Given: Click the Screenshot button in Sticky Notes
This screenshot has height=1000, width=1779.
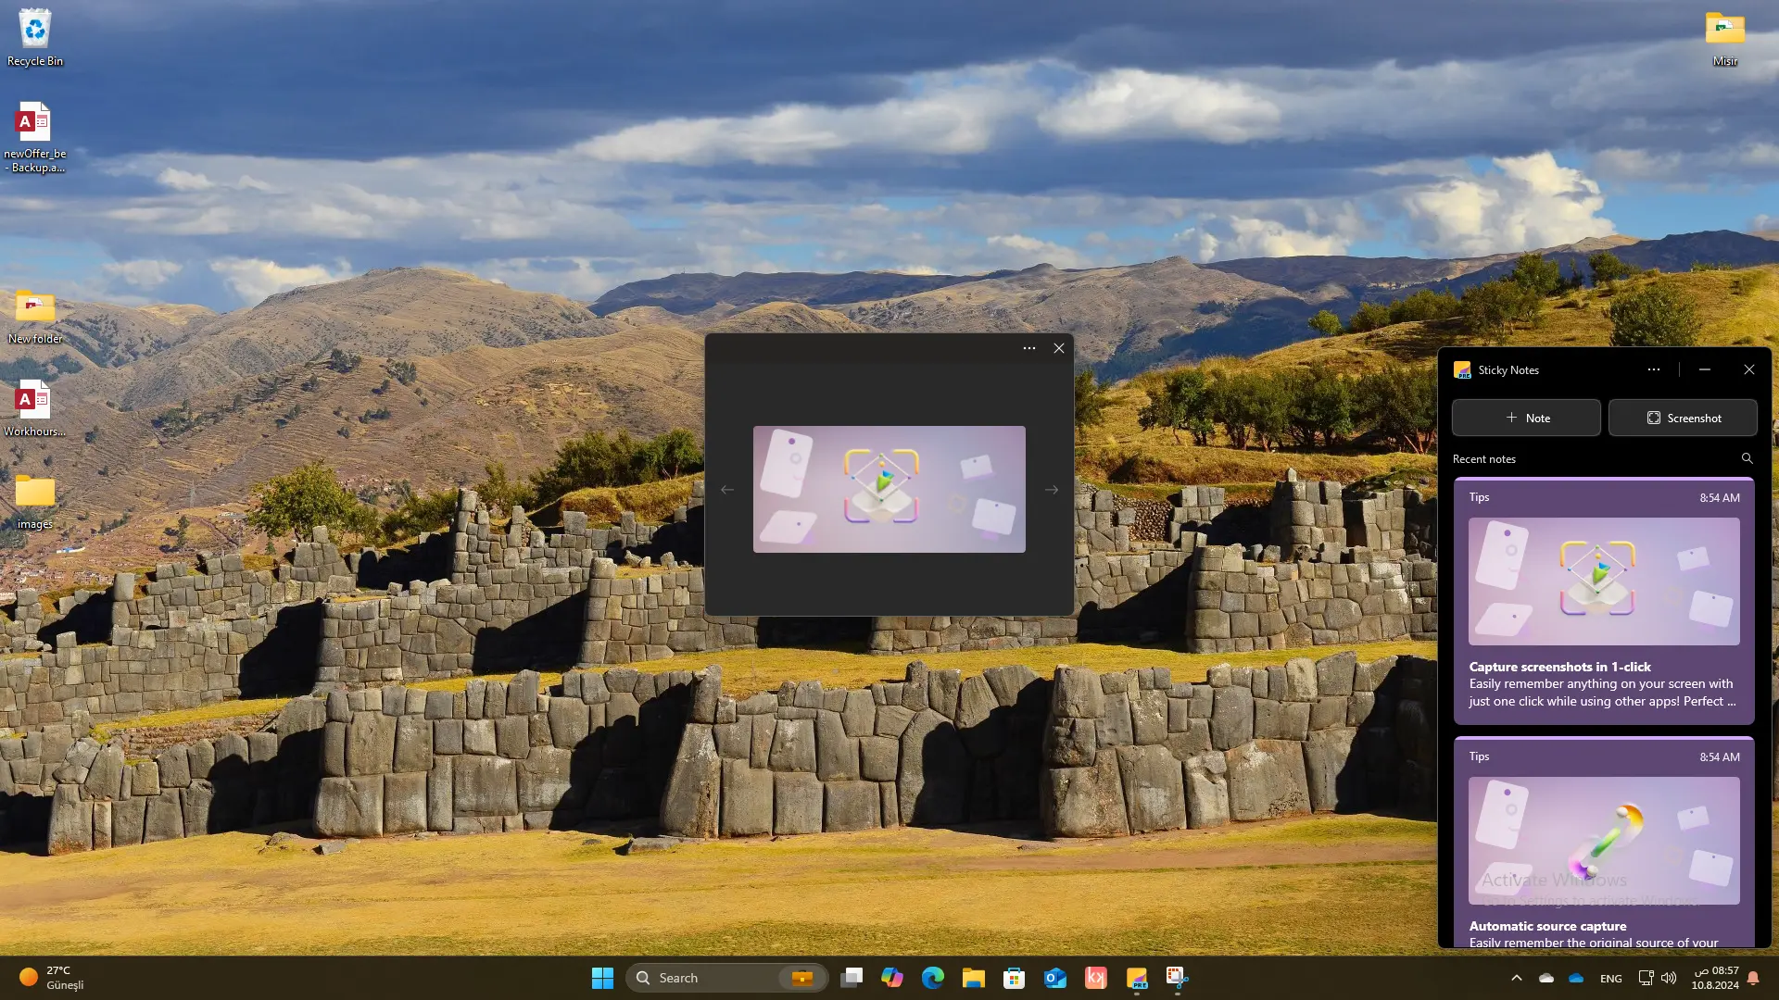Looking at the screenshot, I should coord(1683,418).
